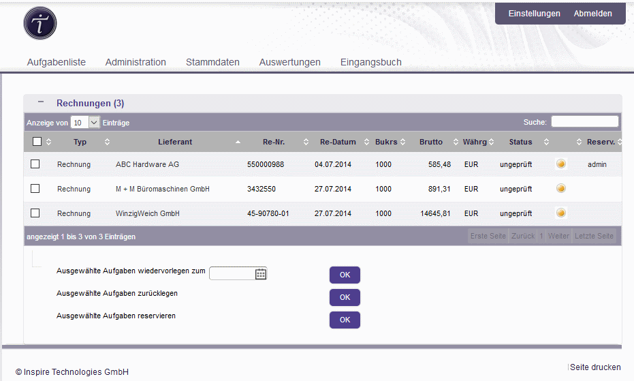Sort by Status column arrows

546,142
